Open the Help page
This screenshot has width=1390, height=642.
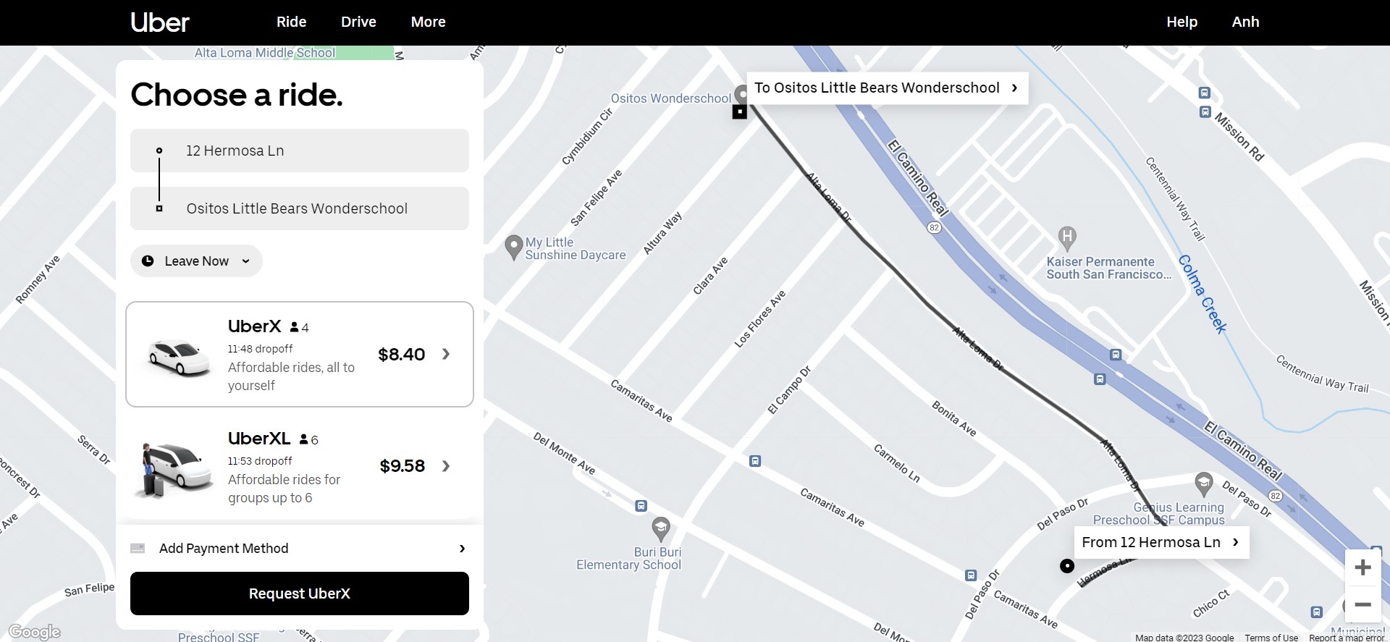coord(1181,22)
